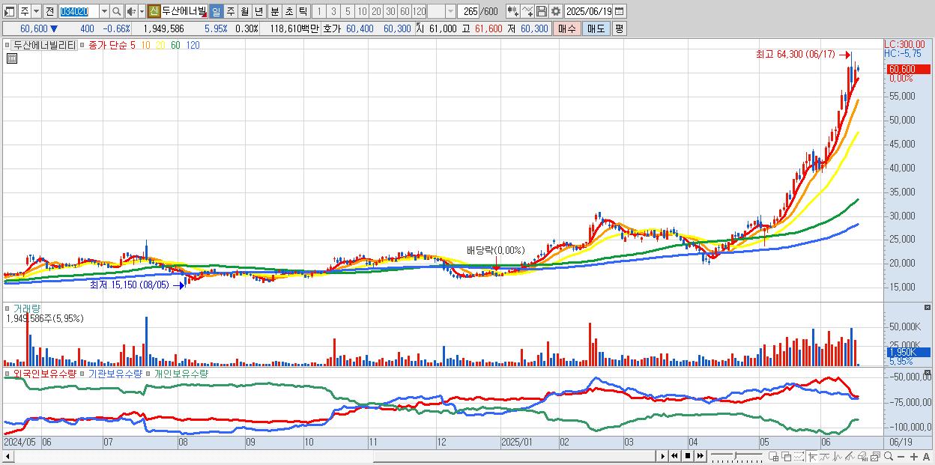Screen dimensions: 935x465
Task: Focus the stock code field 034020
Action: coord(79,11)
